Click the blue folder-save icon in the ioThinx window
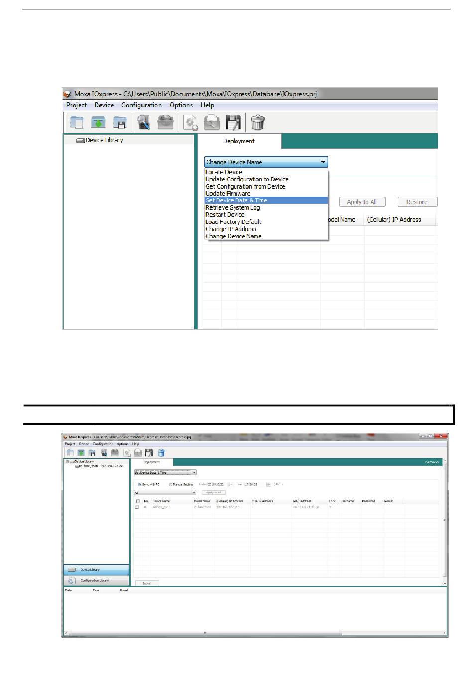473x690 pixels. point(92,453)
